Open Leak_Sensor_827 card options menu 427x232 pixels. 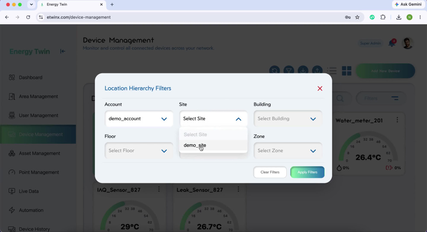(238, 189)
